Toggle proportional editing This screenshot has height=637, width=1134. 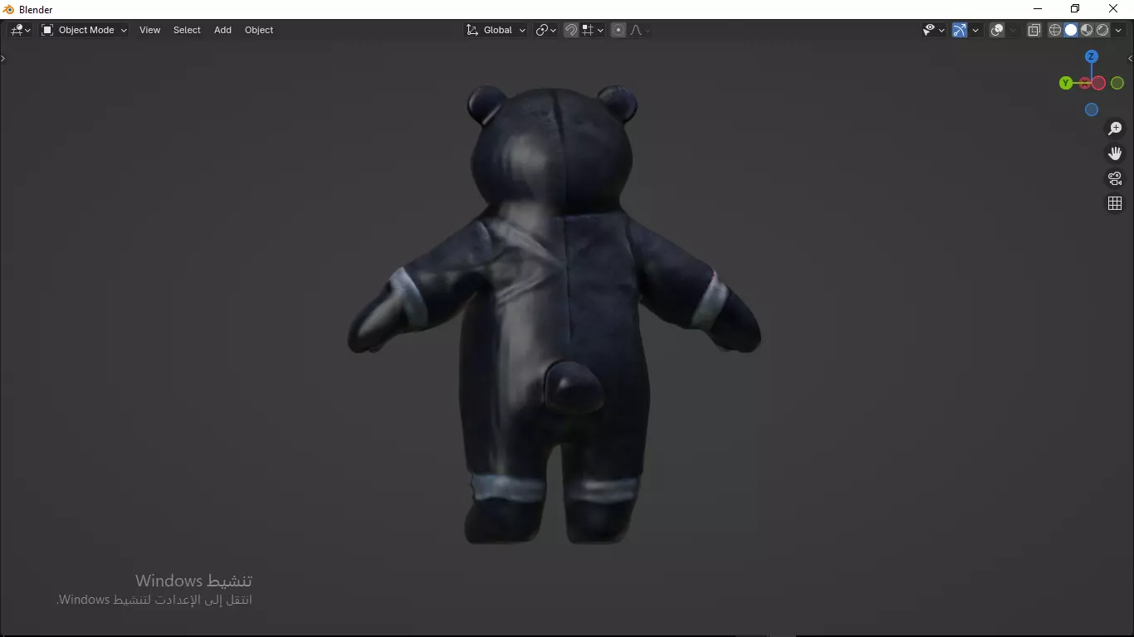click(x=618, y=30)
